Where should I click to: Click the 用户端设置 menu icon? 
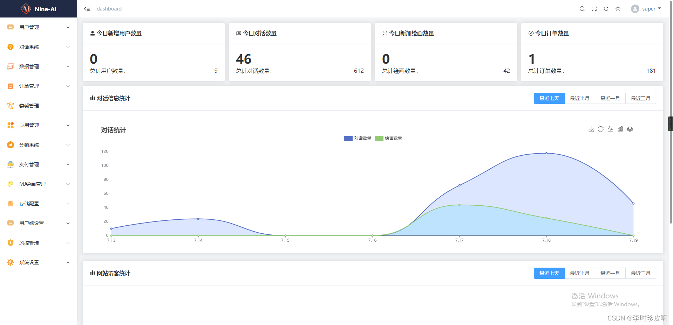pos(11,223)
